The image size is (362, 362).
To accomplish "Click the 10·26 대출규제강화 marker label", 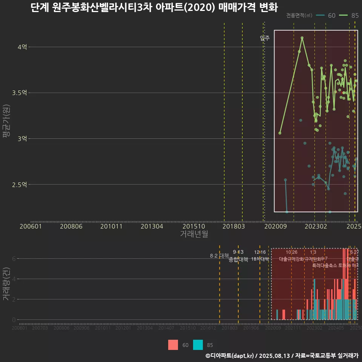I will (x=291, y=256).
